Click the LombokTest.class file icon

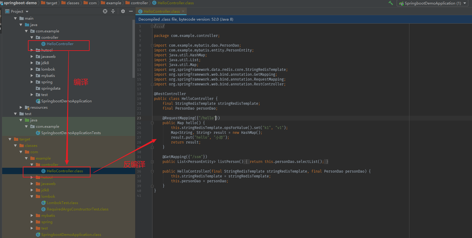coord(43,203)
